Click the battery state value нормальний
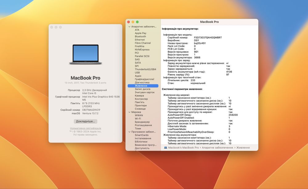This screenshot has height=189, width=308. [x=198, y=83]
